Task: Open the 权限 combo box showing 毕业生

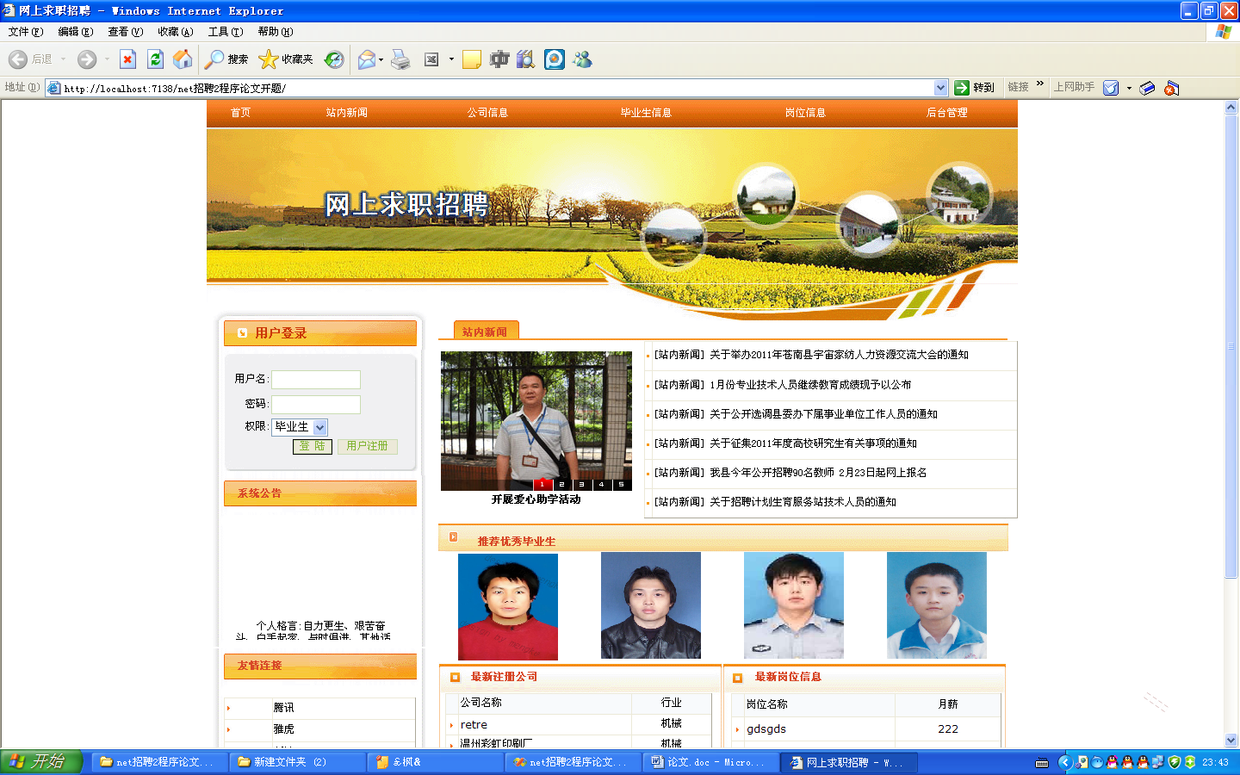Action: click(x=300, y=427)
